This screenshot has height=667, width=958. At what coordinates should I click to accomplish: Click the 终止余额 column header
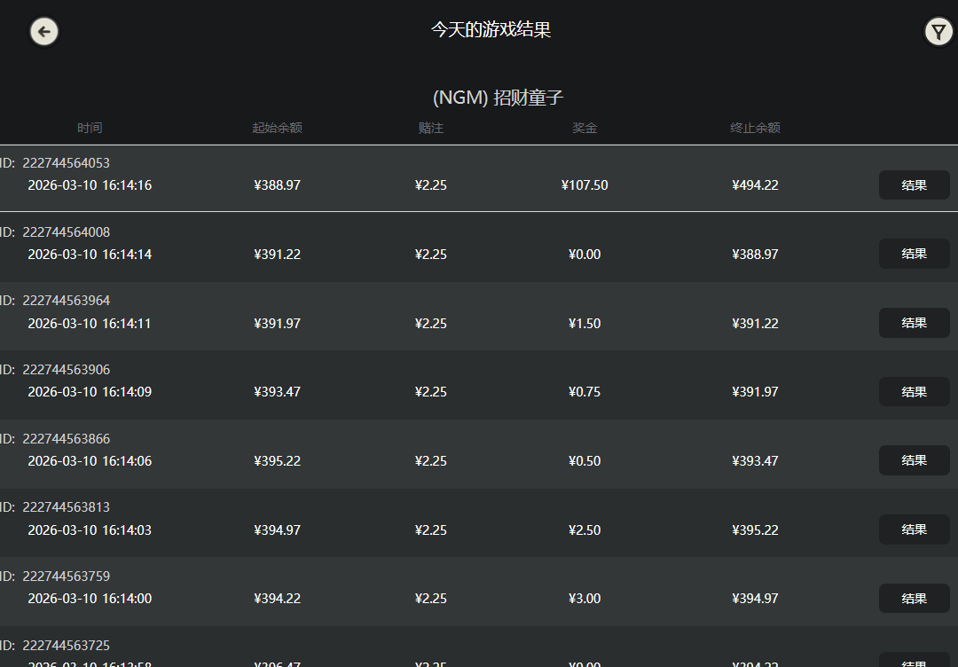tap(755, 128)
